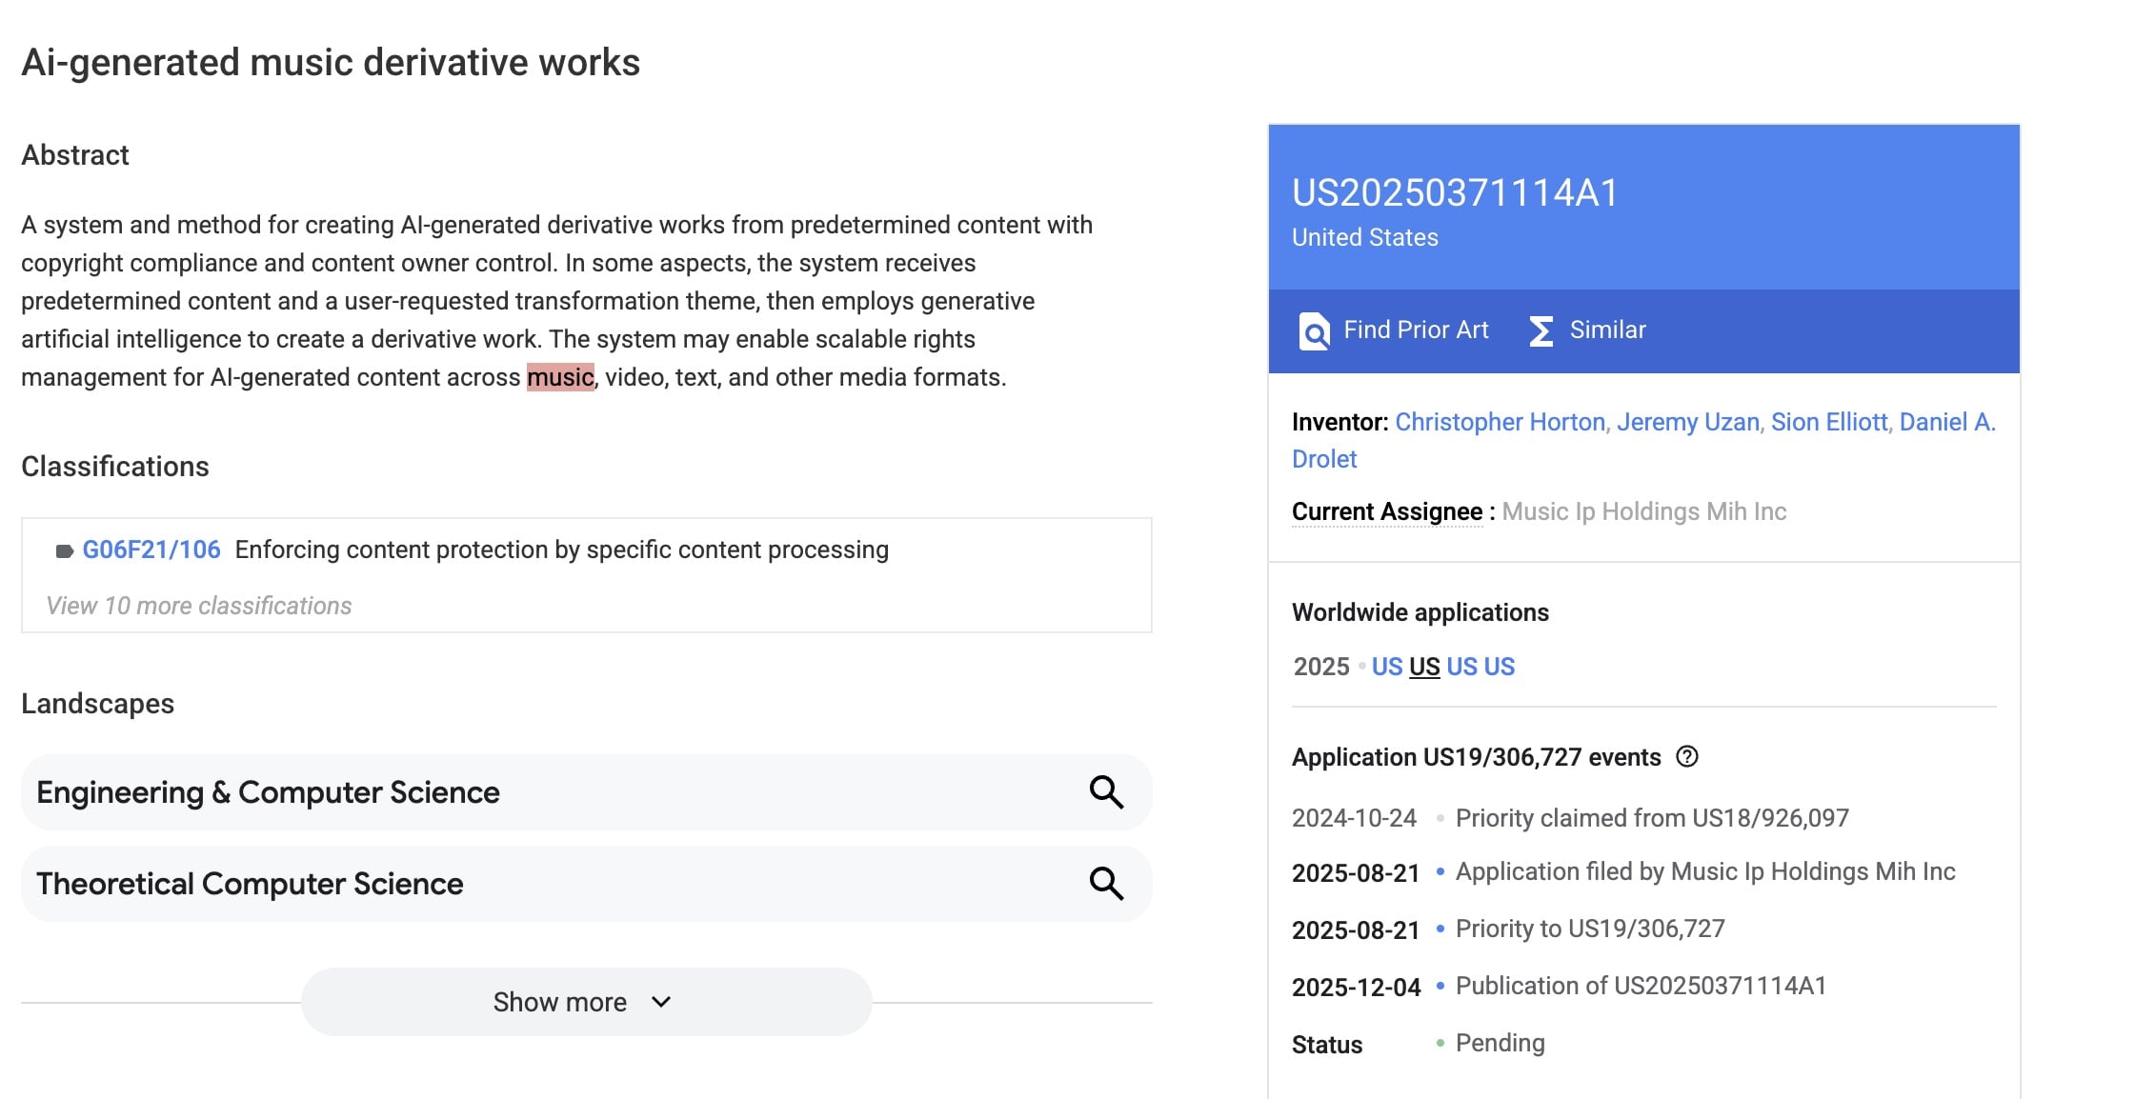Viewport: 2155px width, 1099px height.
Task: Open inventor Christopher Horton link
Action: (x=1500, y=422)
